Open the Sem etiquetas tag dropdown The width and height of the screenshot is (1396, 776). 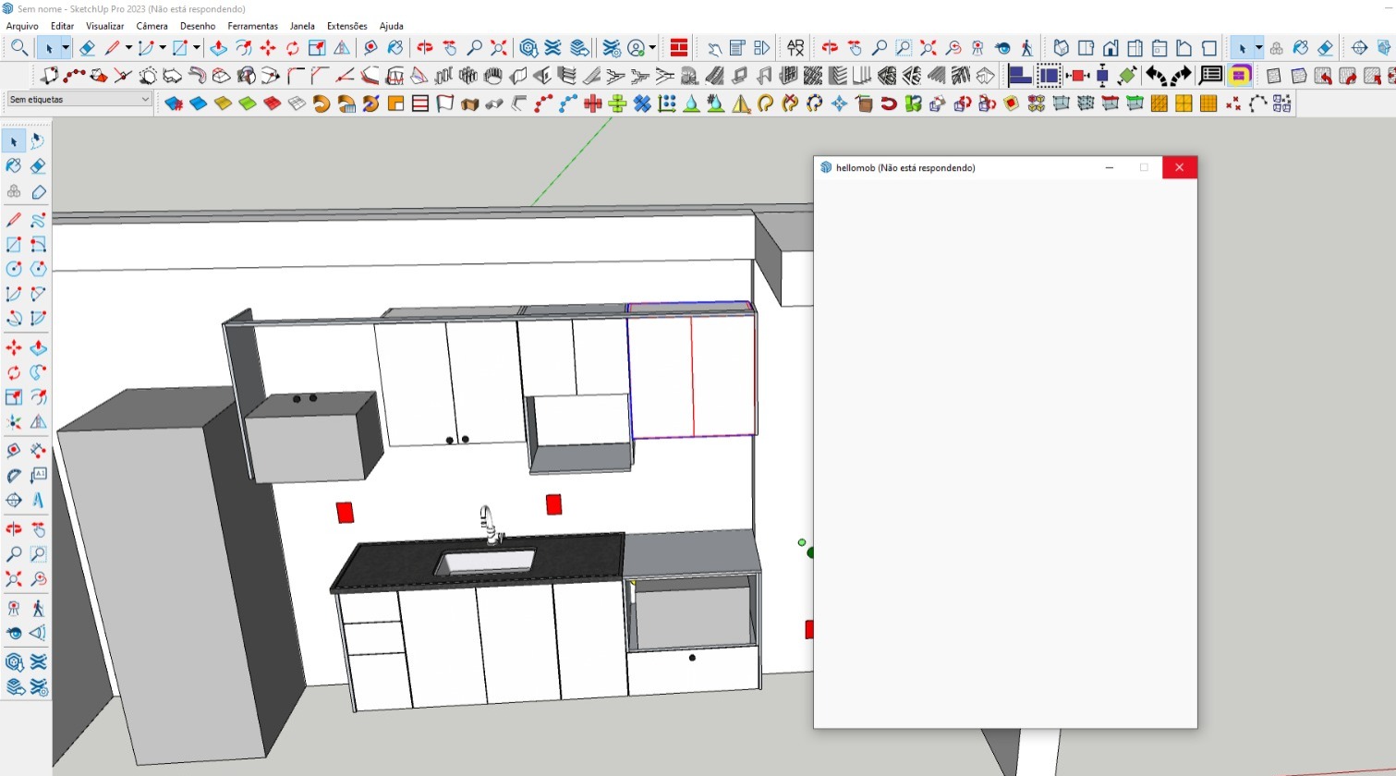[79, 99]
